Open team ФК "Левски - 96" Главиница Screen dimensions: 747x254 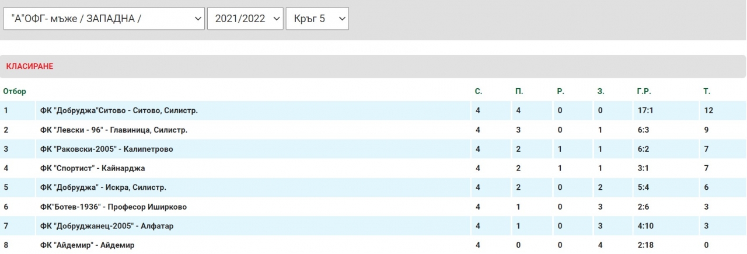[114, 130]
